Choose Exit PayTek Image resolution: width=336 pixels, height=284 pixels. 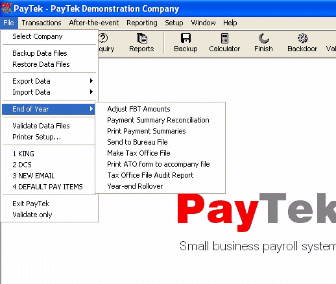point(31,204)
